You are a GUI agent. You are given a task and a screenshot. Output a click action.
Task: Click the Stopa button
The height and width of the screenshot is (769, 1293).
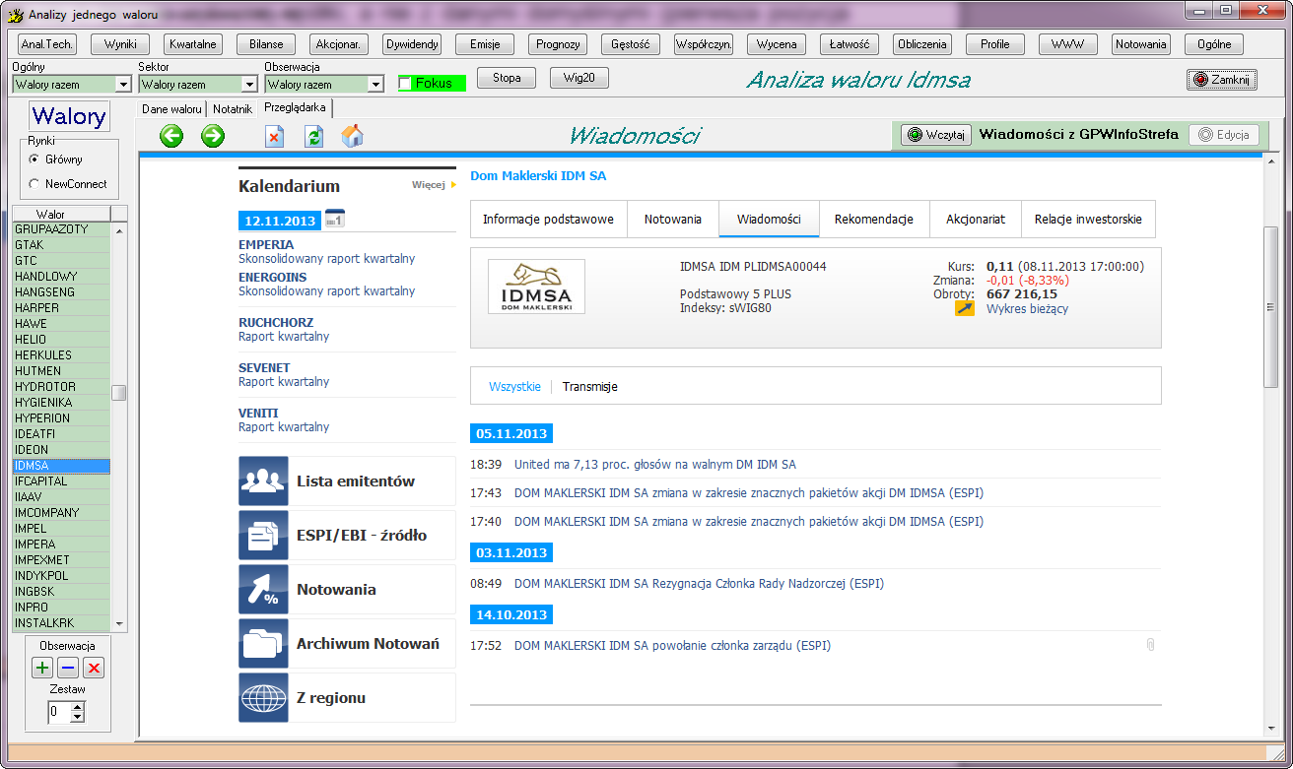507,78
